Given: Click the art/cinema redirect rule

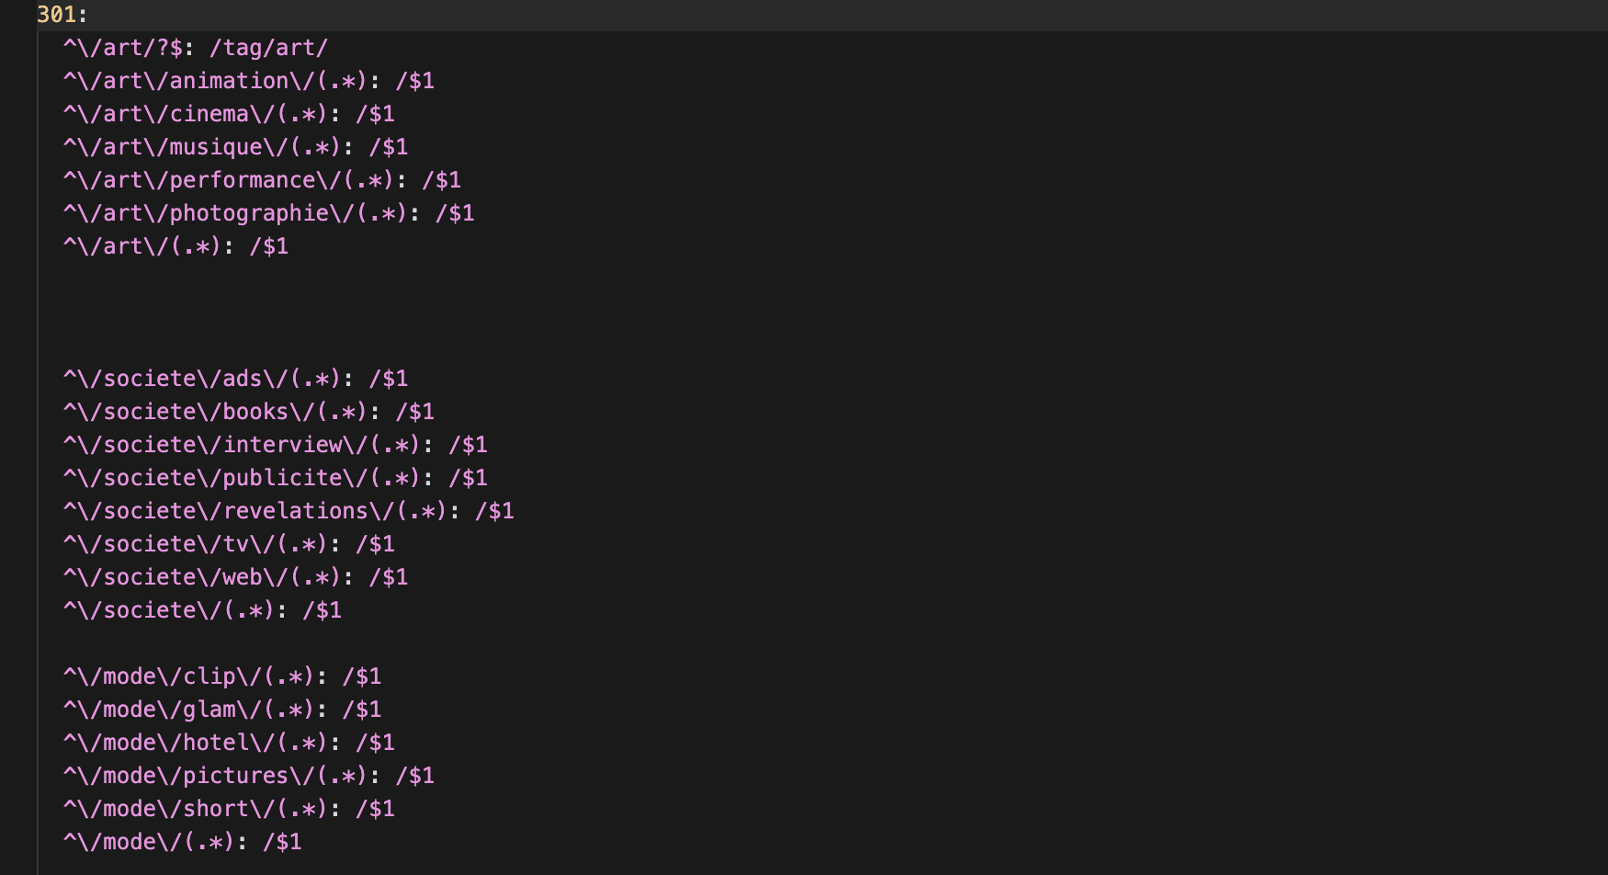Looking at the screenshot, I should tap(228, 114).
